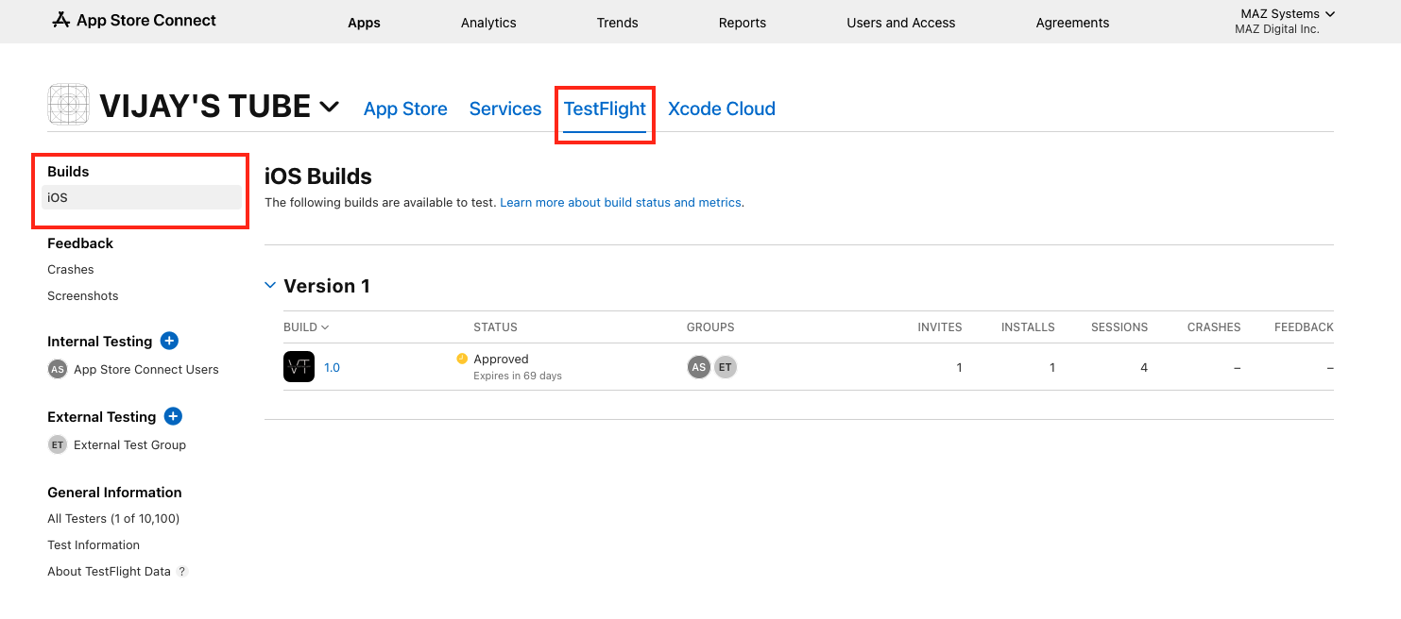Click the ET avatar beside External Test Group
The width and height of the screenshot is (1401, 619).
(58, 444)
